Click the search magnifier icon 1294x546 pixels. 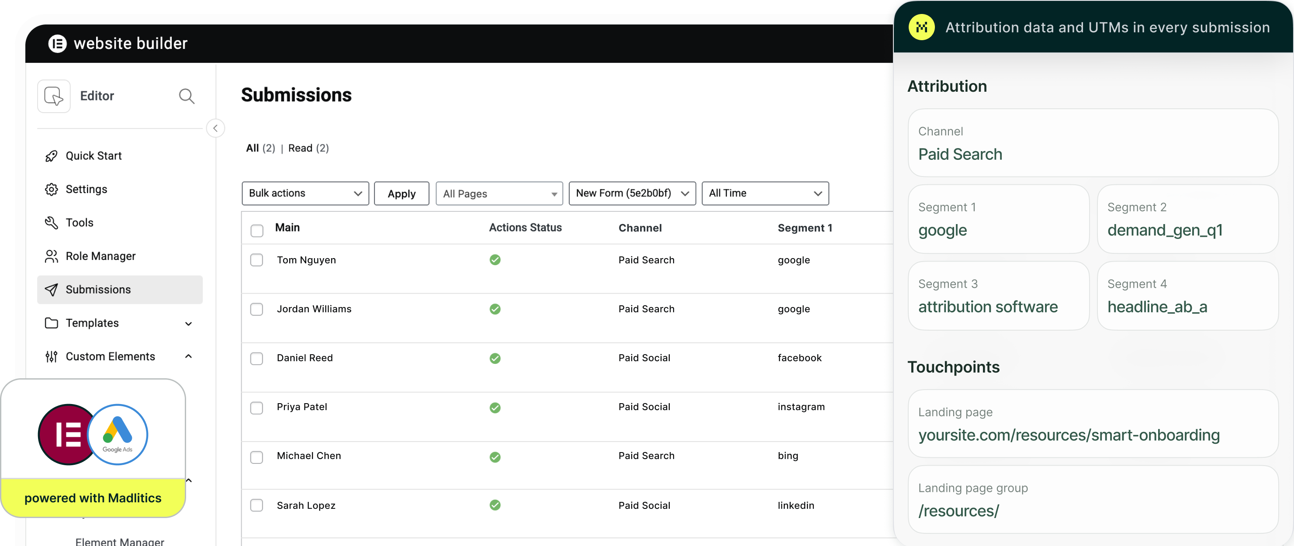187,96
